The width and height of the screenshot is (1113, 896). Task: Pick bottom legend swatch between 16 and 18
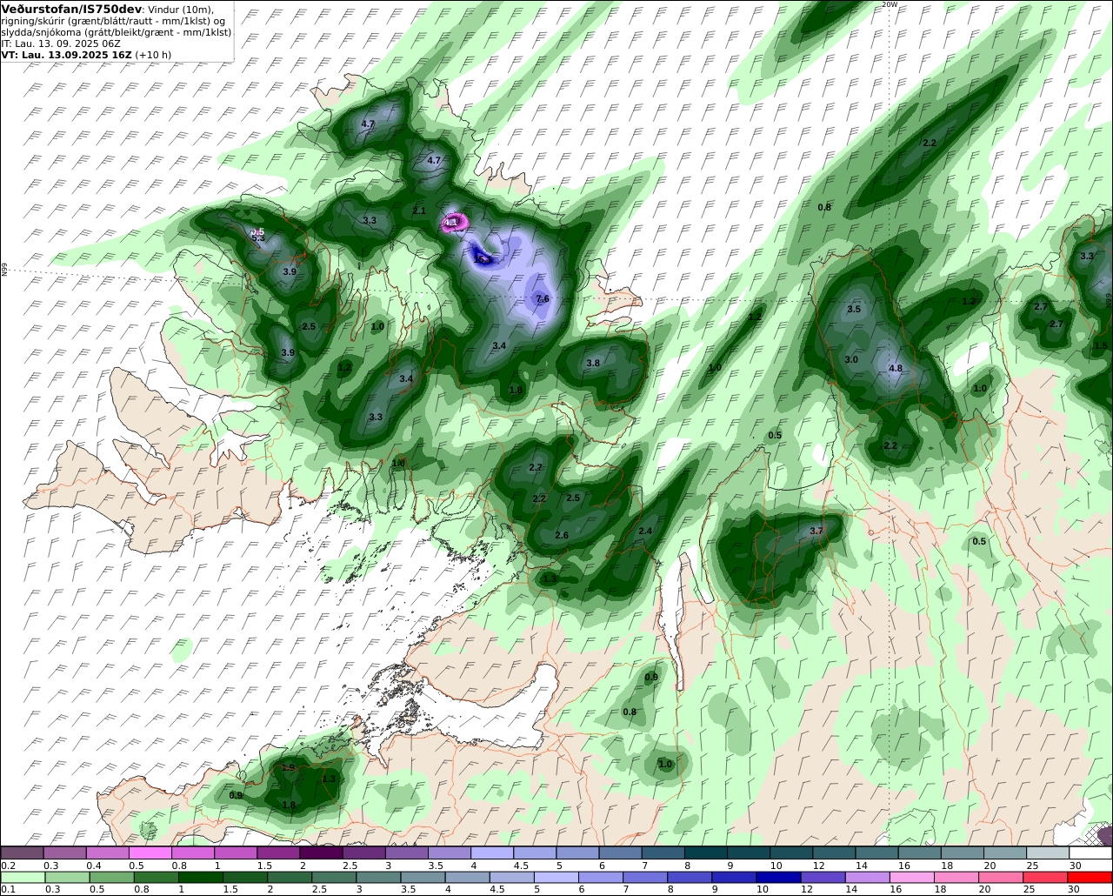pos(912,877)
